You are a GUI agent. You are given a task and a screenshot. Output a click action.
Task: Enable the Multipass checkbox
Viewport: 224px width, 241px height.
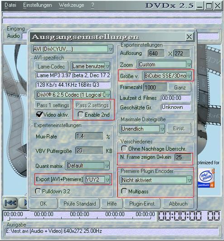[x=124, y=191]
